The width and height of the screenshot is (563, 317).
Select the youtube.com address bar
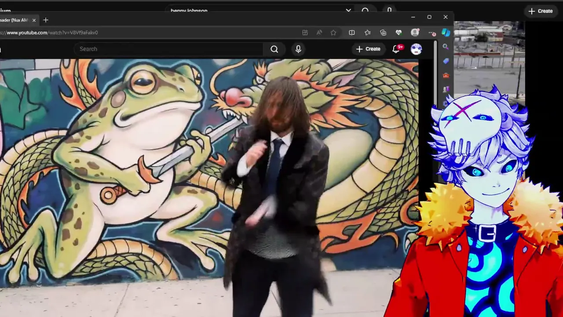pyautogui.click(x=150, y=33)
